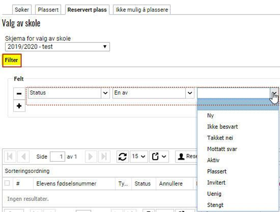280x212 pixels.
Task: Click the page number input field
Action: [x=58, y=156]
